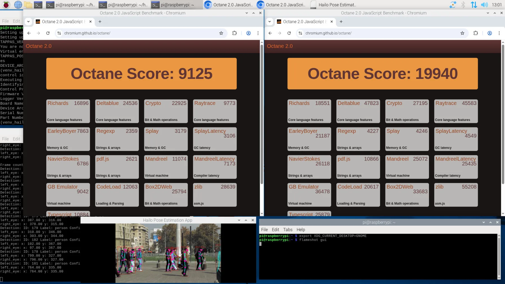Click the Octane 2.0 title link on right page

coord(280,46)
